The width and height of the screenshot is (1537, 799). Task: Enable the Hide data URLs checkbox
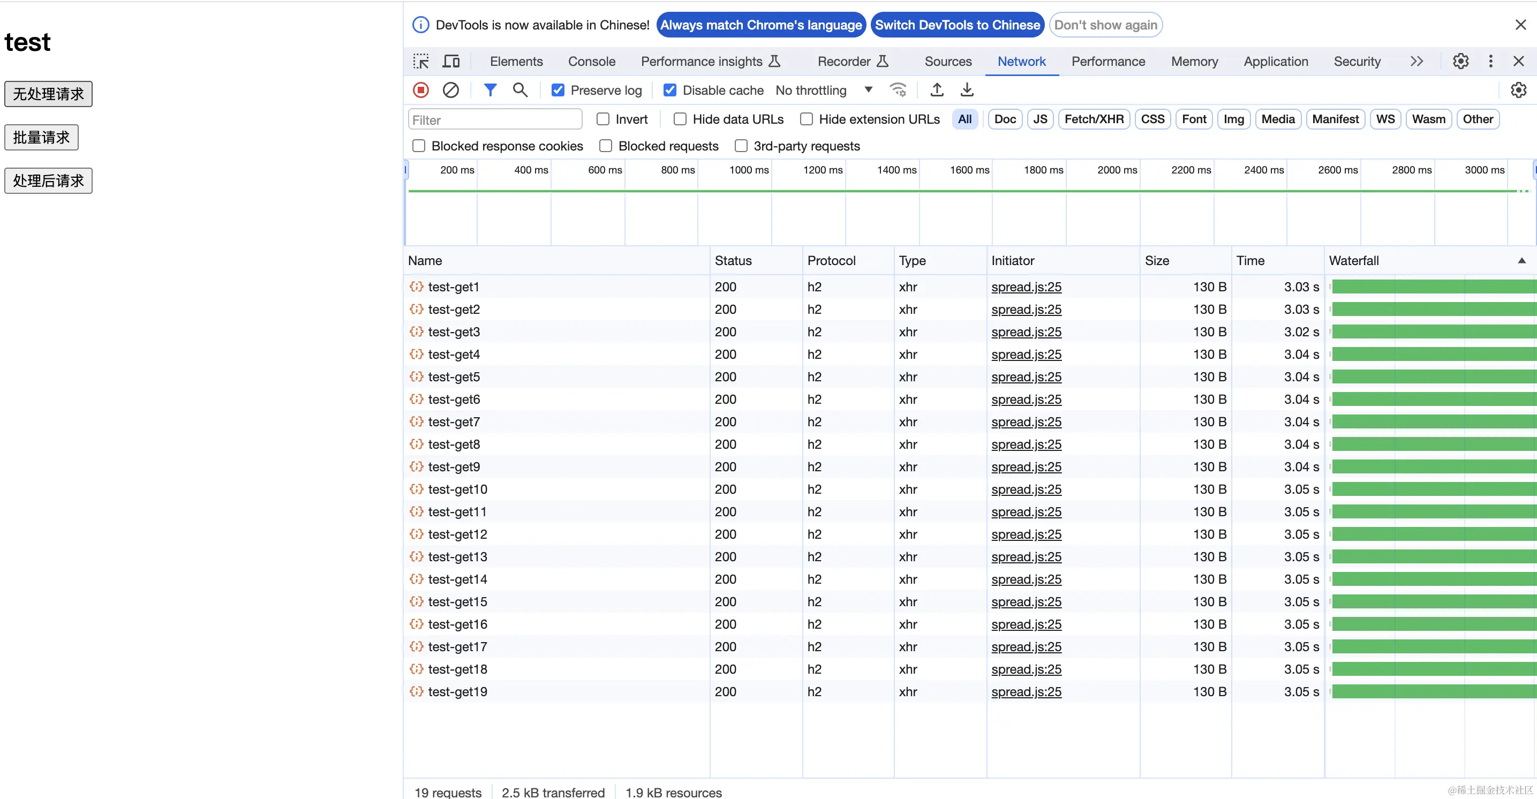[680, 119]
